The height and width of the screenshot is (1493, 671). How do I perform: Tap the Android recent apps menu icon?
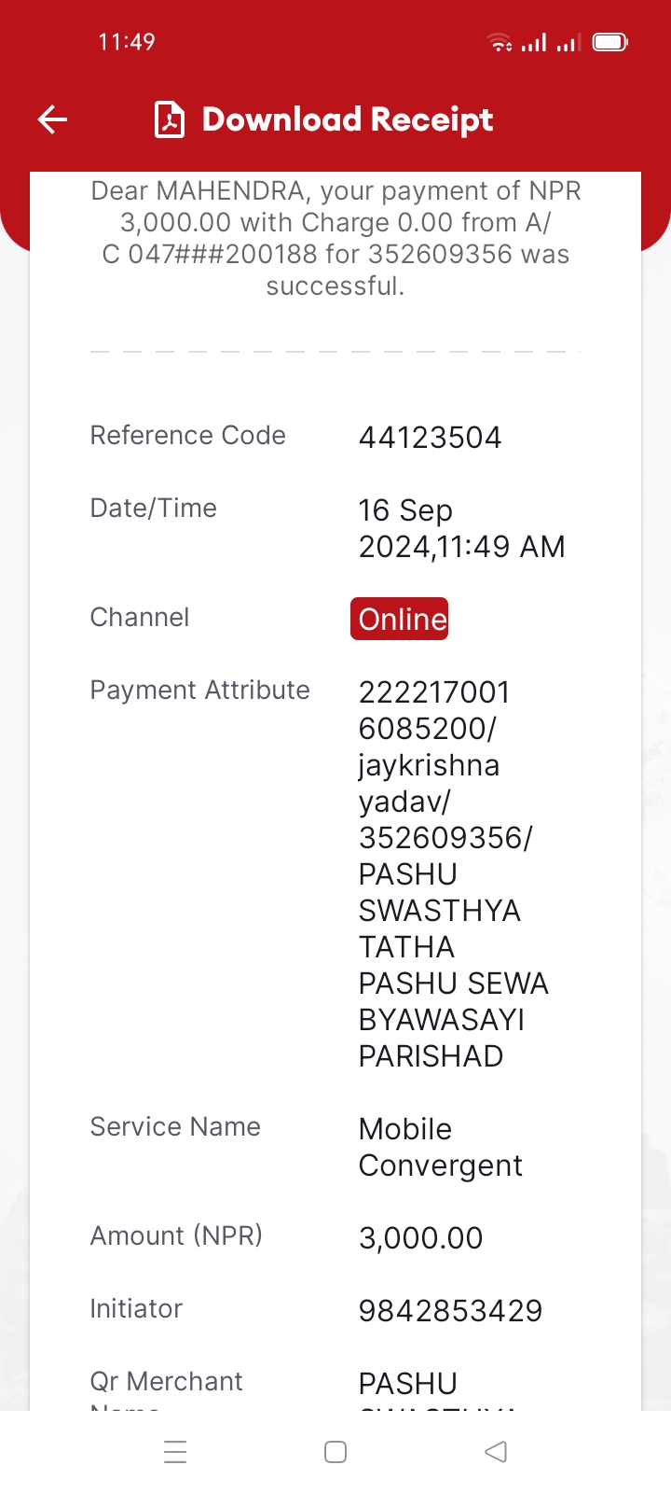point(175,1452)
